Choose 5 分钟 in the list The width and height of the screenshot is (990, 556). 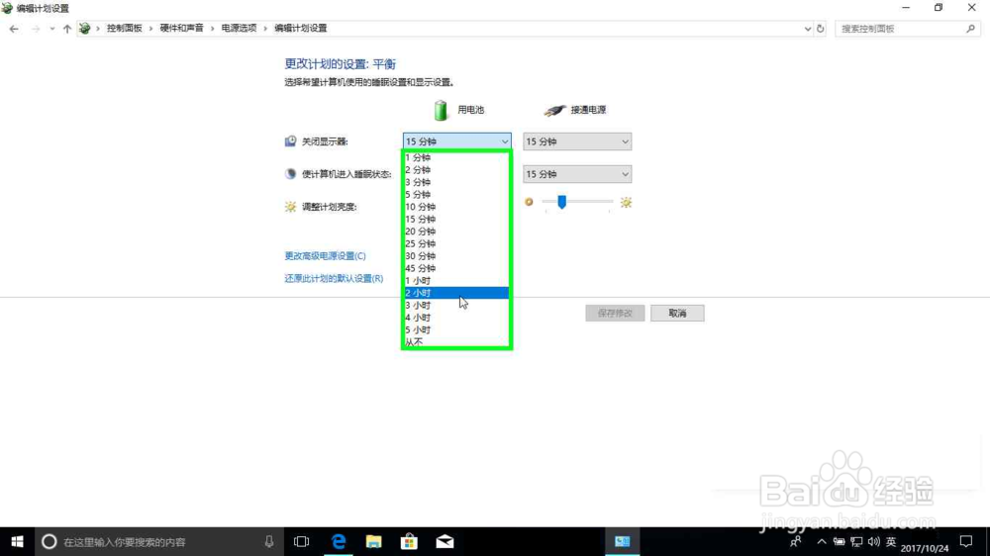point(456,194)
